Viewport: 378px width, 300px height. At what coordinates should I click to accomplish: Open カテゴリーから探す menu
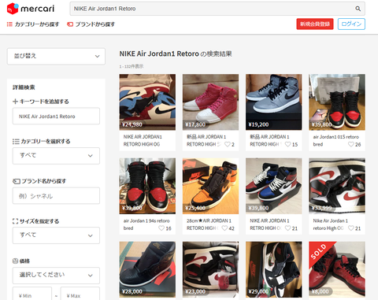click(33, 24)
